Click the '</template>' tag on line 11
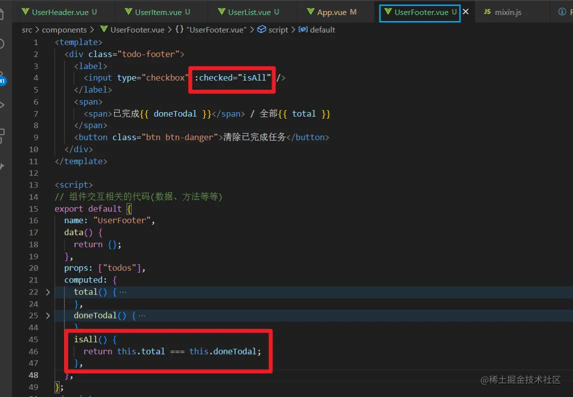This screenshot has width=573, height=397. 81,161
